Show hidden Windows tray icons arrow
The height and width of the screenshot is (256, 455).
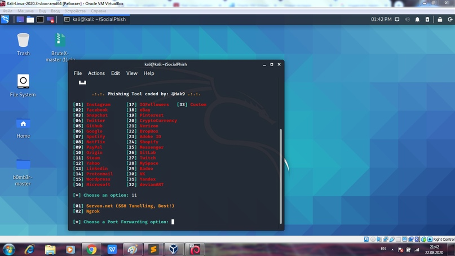[x=392, y=250]
